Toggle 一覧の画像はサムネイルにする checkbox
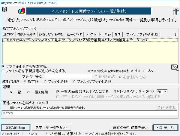 pos(58,92)
